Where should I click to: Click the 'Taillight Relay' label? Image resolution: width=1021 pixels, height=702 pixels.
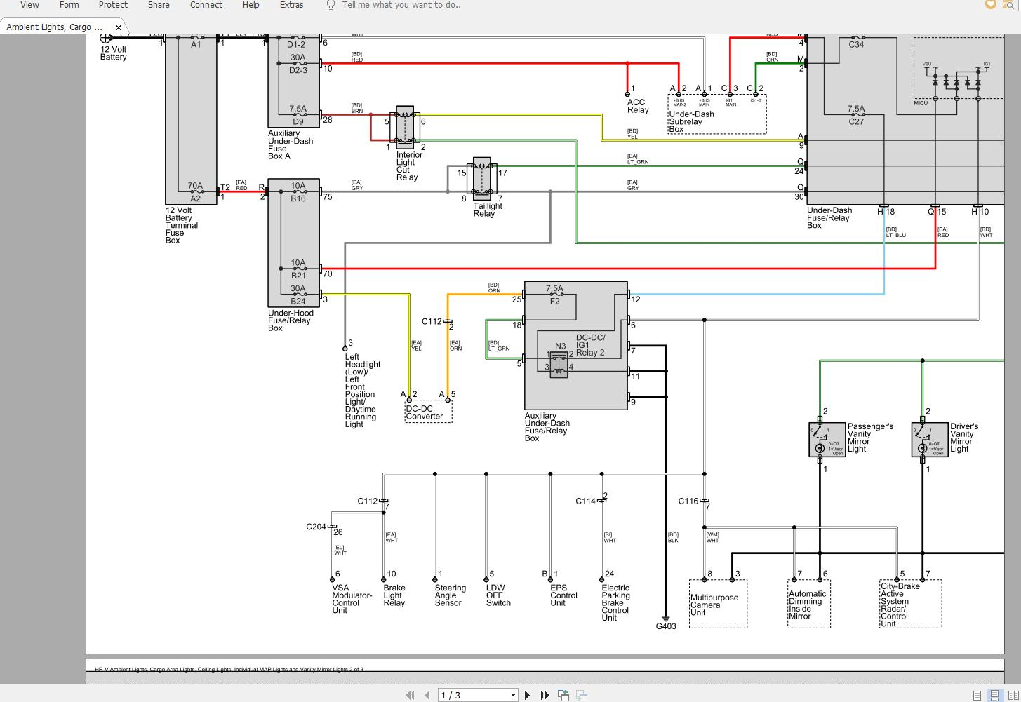[x=488, y=210]
